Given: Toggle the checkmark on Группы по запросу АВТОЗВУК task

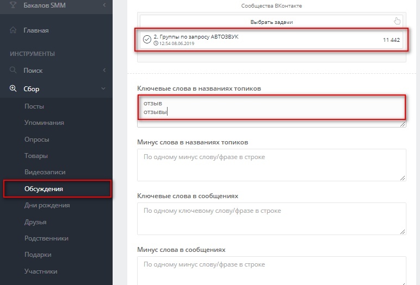Looking at the screenshot, I should [147, 40].
